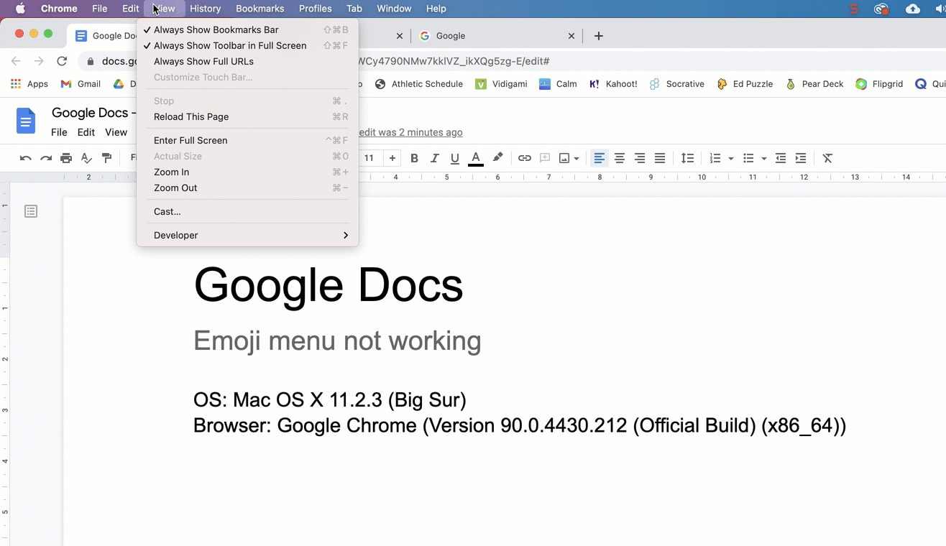
Task: Open line spacing options
Action: point(687,158)
